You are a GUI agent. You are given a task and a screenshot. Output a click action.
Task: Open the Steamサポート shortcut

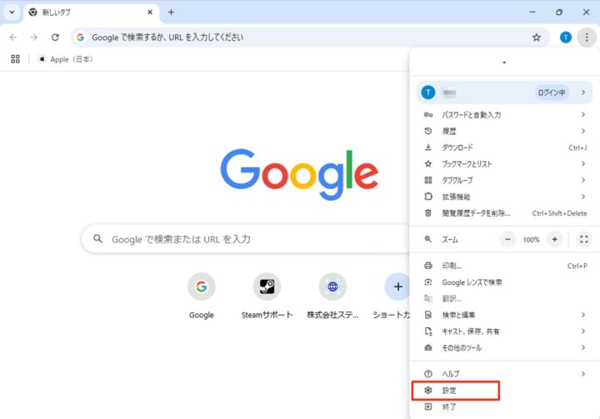[x=267, y=297]
